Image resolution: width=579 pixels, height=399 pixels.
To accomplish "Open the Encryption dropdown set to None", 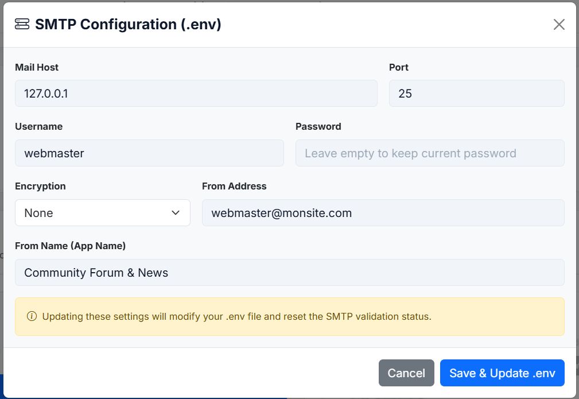I will (x=102, y=212).
